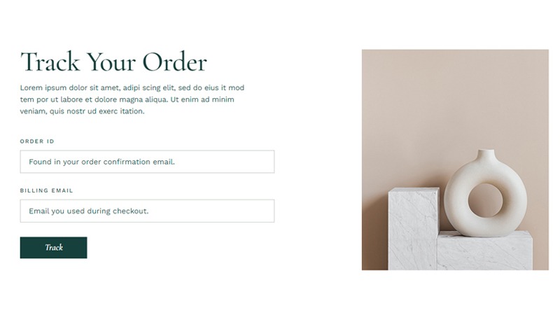Click the dark green Track button
This screenshot has width=560, height=322.
[54, 247]
